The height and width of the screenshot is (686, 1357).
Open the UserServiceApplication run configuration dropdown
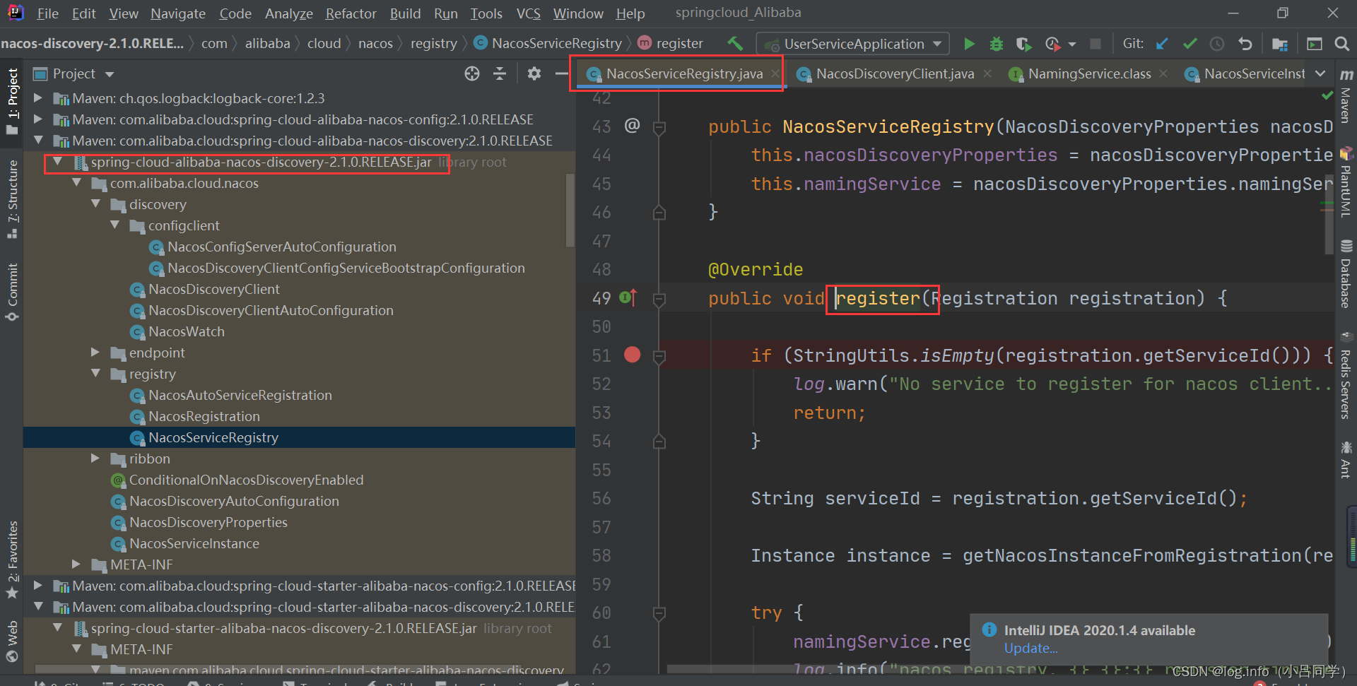point(853,44)
